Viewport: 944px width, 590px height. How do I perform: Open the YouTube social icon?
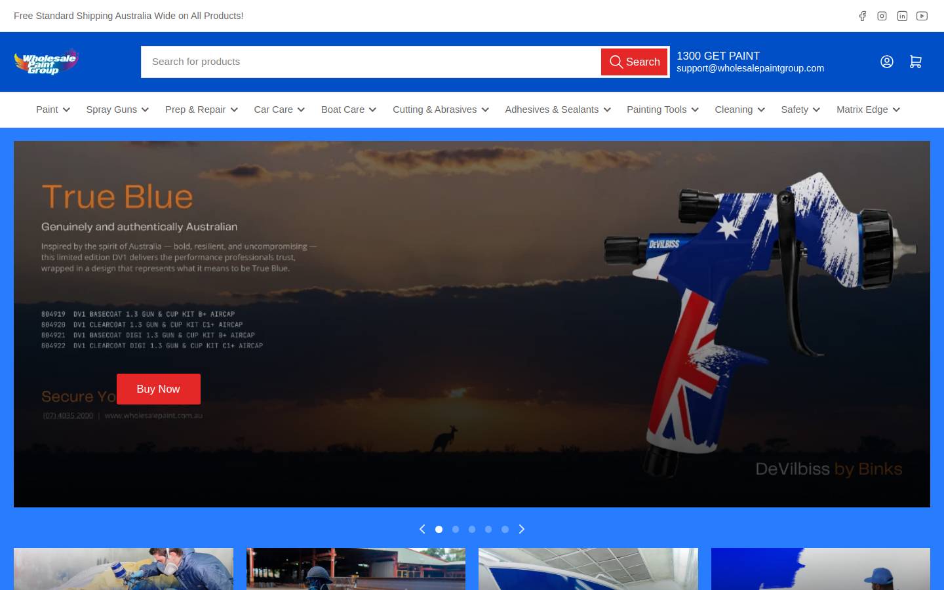922,16
